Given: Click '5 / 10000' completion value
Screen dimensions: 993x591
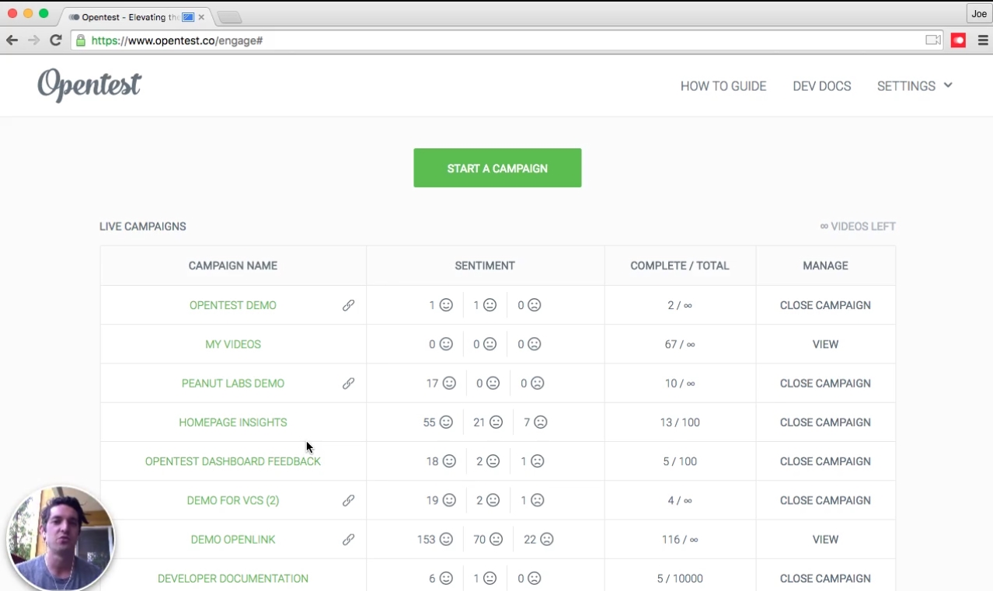Looking at the screenshot, I should (680, 579).
